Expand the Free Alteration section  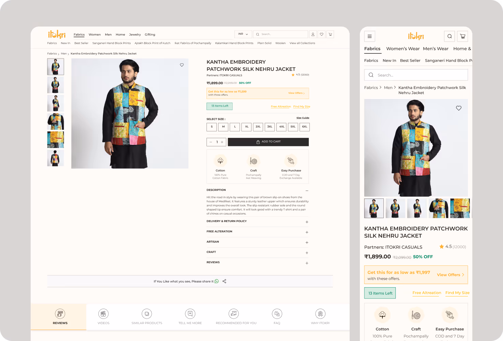307,232
